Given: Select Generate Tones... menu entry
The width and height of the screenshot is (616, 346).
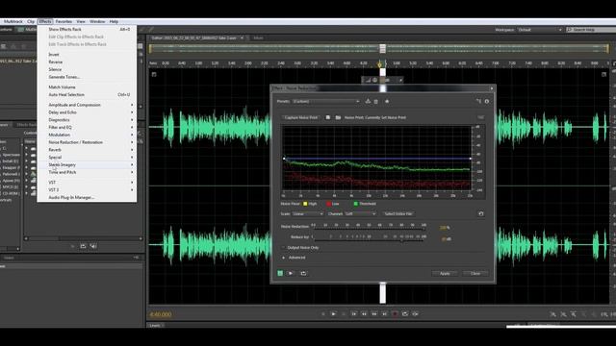Looking at the screenshot, I should click(88, 77).
